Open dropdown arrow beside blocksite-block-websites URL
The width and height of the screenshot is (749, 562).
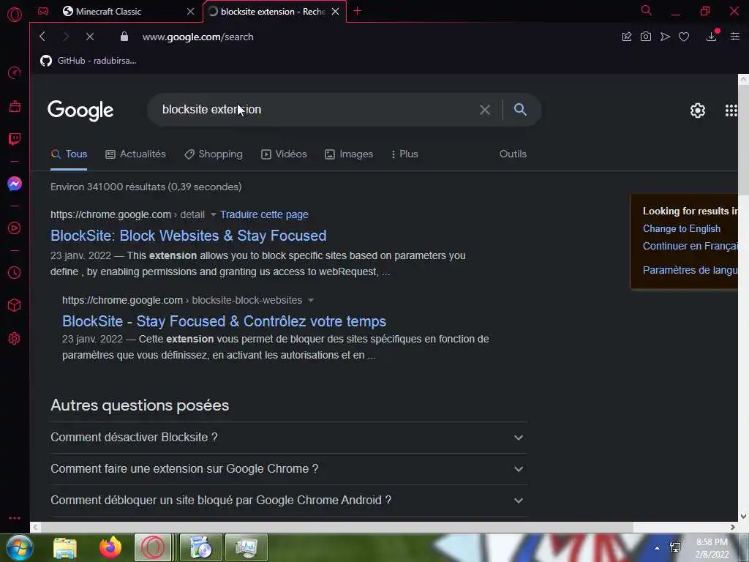[x=311, y=300]
